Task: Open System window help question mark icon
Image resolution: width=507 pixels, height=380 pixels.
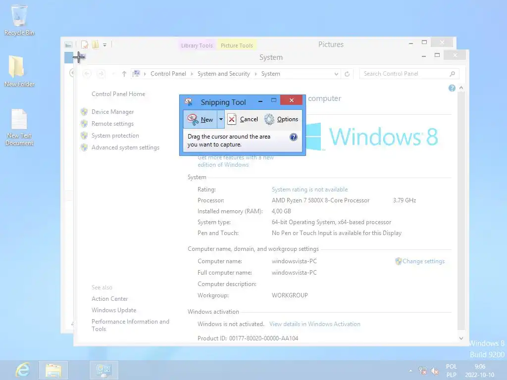Action: click(x=452, y=88)
